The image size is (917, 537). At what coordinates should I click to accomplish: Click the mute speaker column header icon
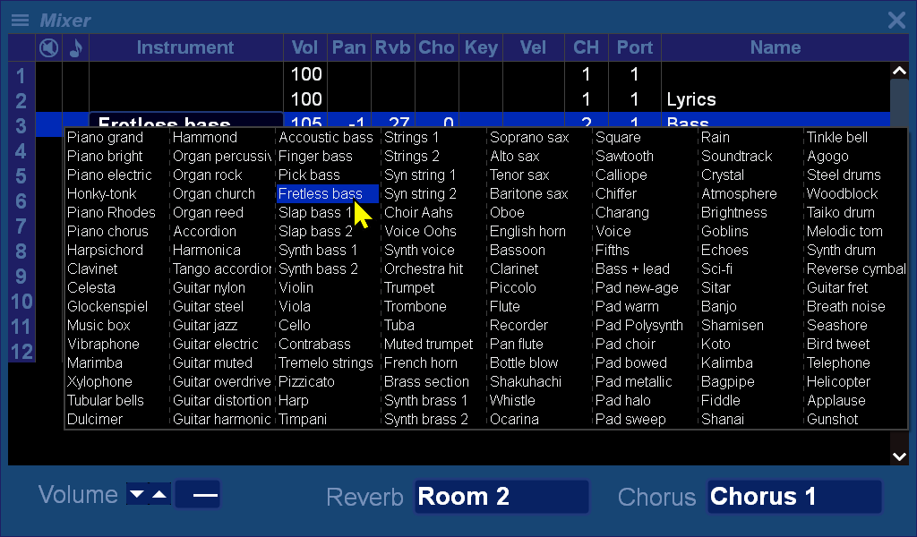point(48,47)
